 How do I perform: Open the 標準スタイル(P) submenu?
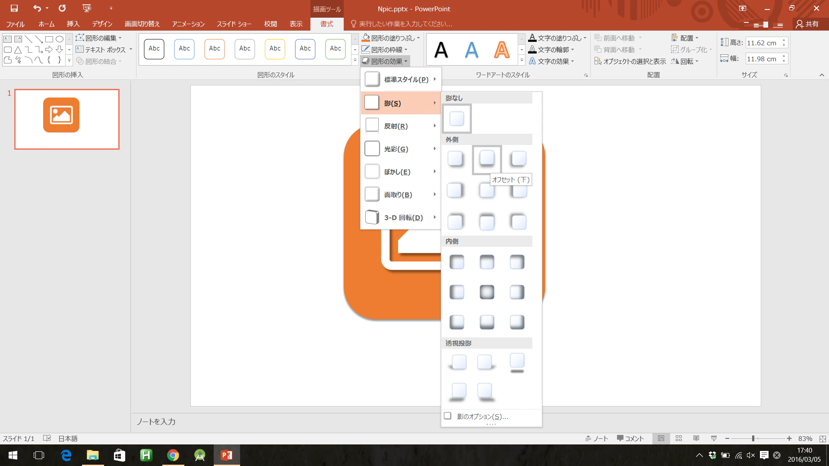(401, 79)
